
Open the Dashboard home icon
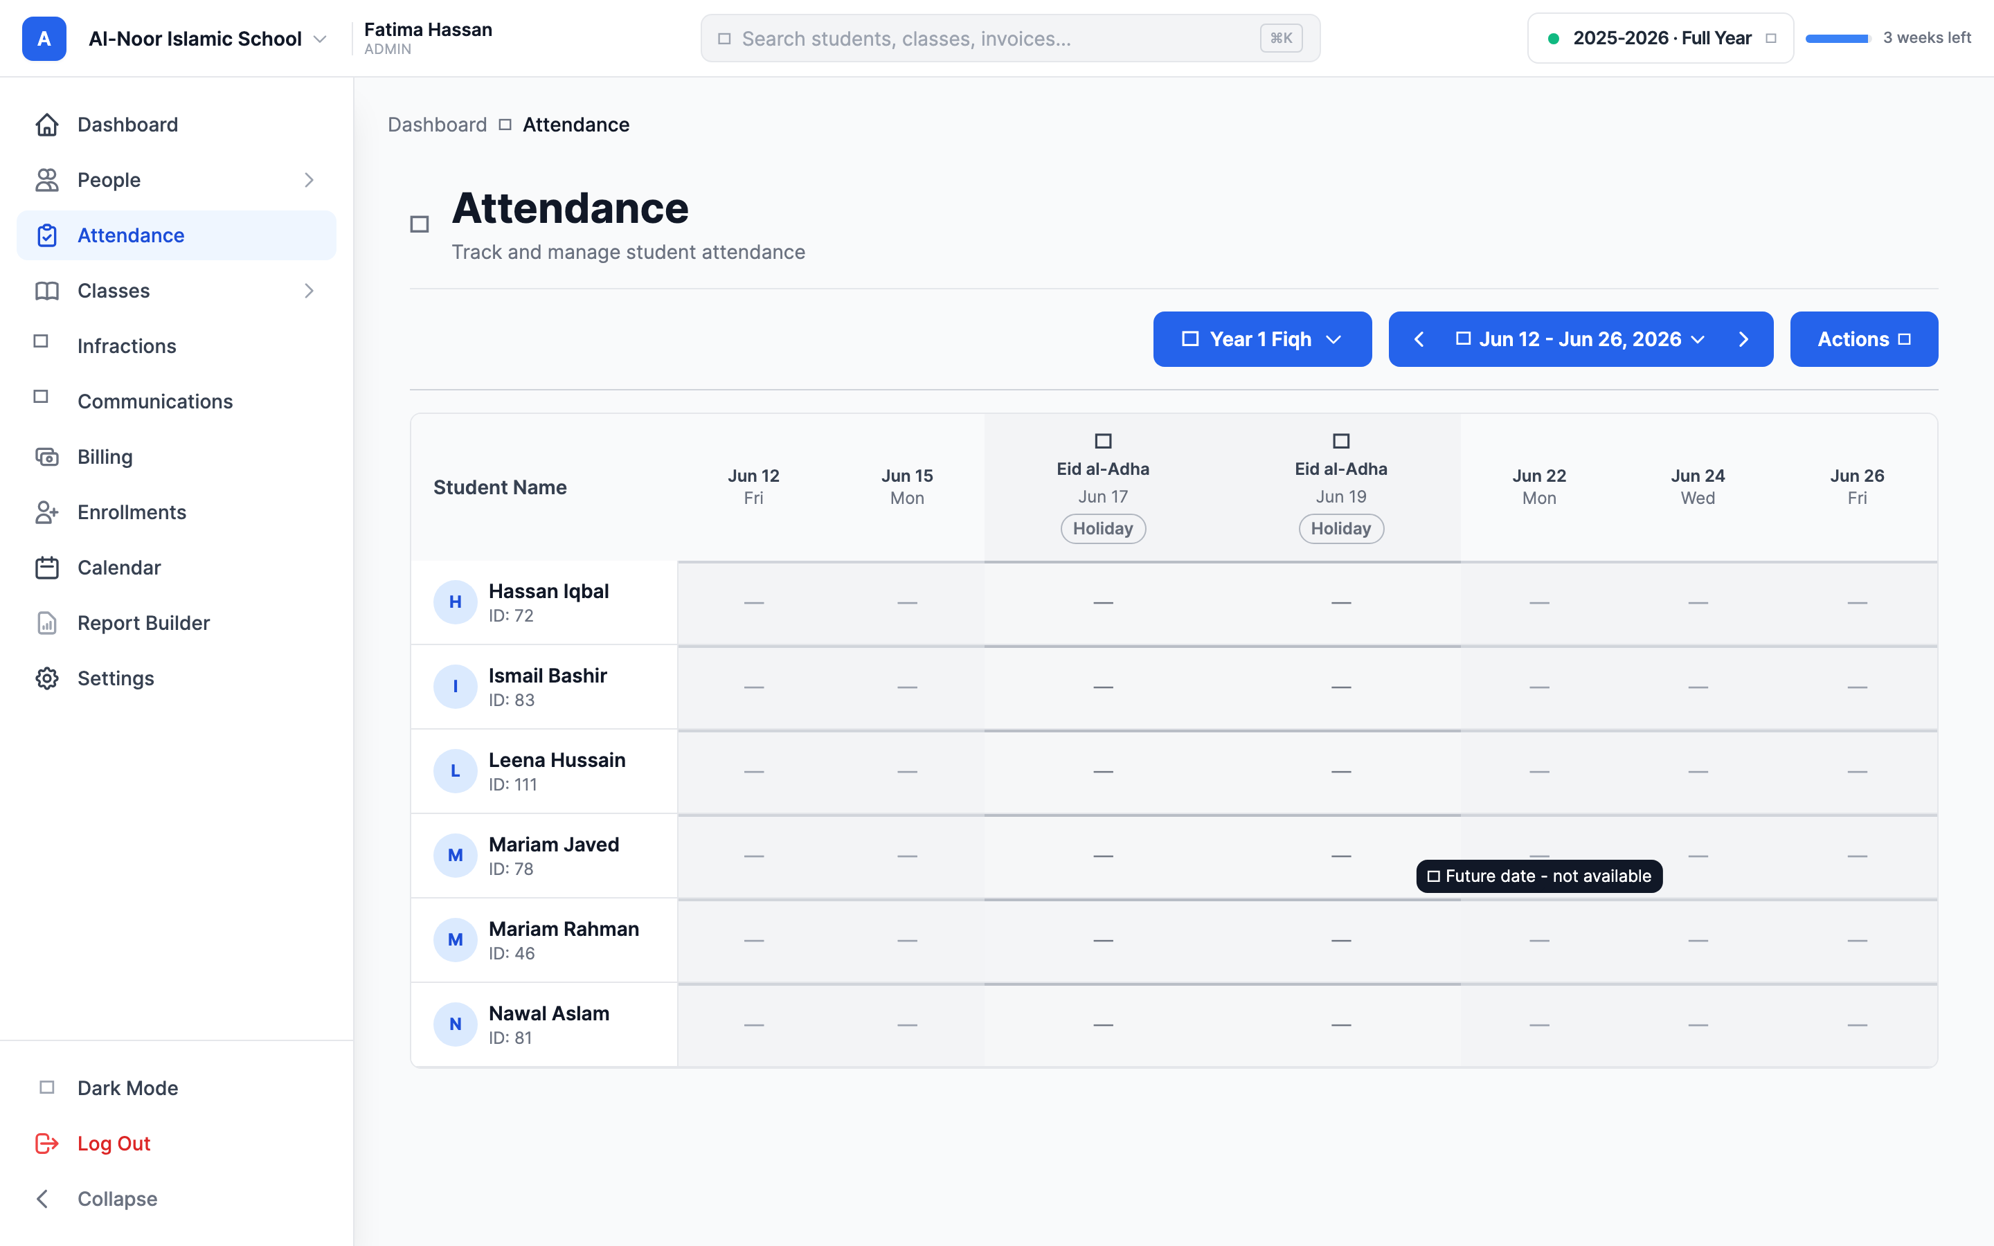tap(47, 125)
